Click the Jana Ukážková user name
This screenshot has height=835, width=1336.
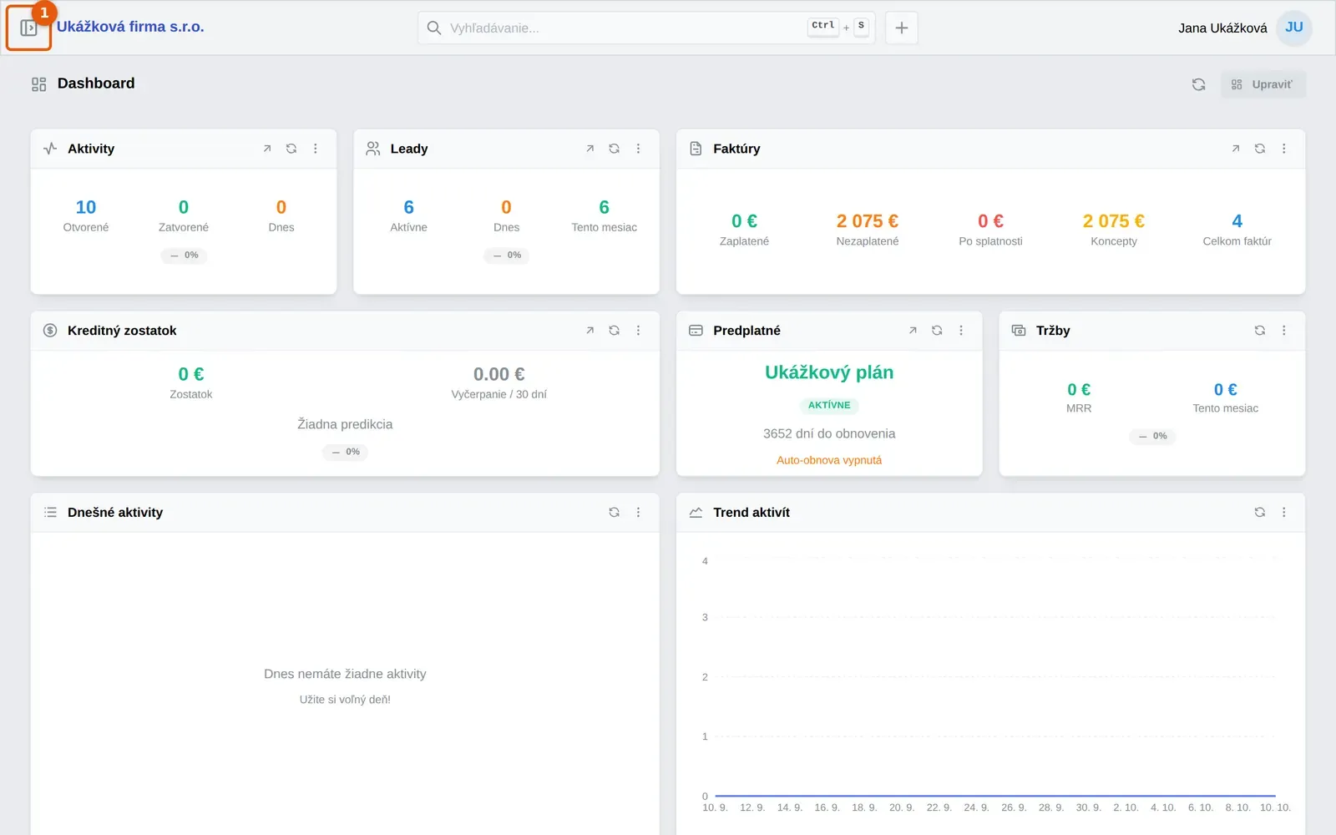(1222, 28)
